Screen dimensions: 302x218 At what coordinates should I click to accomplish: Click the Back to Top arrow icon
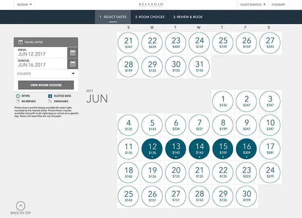[x=21, y=206]
